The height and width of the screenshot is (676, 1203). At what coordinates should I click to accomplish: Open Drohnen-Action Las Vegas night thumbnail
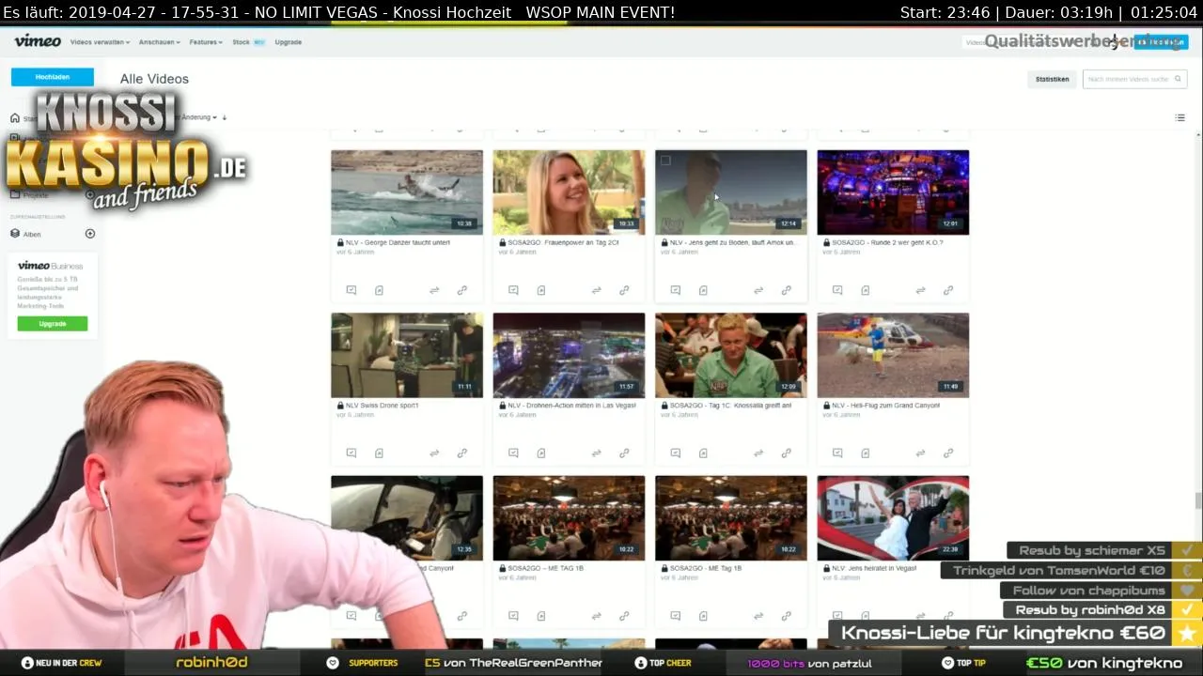click(x=570, y=355)
